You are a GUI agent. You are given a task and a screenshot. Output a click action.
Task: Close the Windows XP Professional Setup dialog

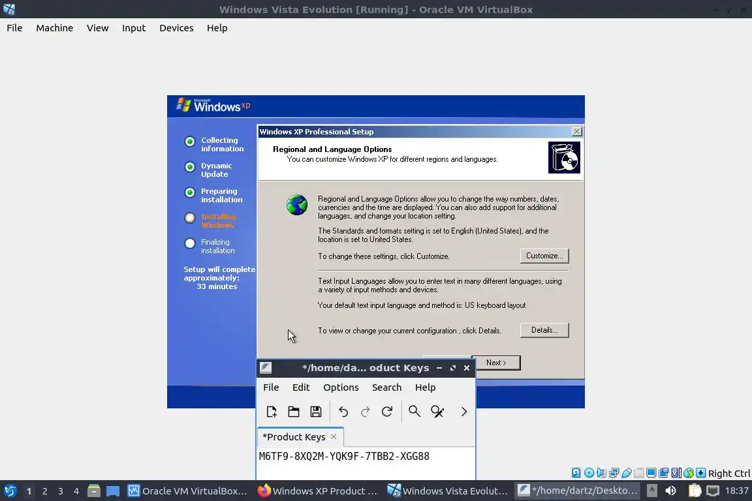tap(577, 132)
